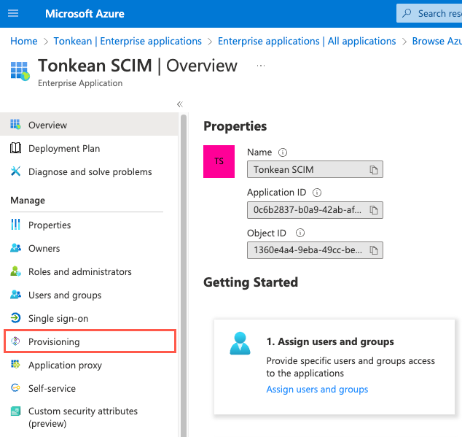Show info tooltip next to Name
The height and width of the screenshot is (437, 462).
283,152
